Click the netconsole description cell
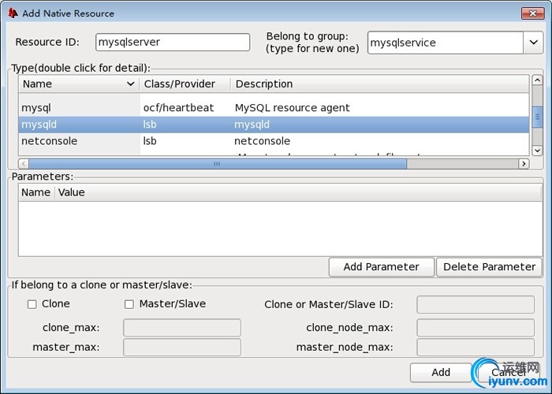The width and height of the screenshot is (552, 394). [263, 141]
